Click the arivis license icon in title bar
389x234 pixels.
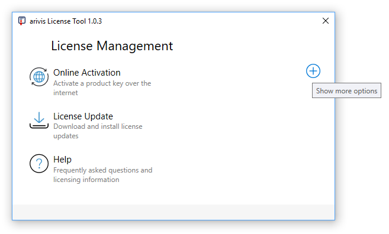point(21,21)
